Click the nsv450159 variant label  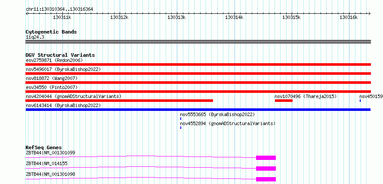(371, 96)
